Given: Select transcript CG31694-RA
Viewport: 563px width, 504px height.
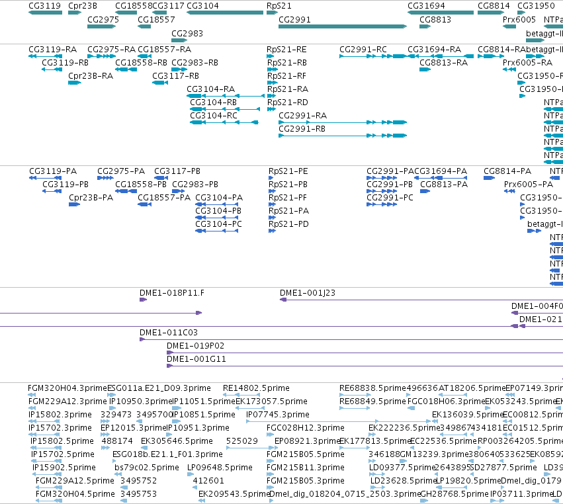Looking at the screenshot, I should [x=441, y=56].
